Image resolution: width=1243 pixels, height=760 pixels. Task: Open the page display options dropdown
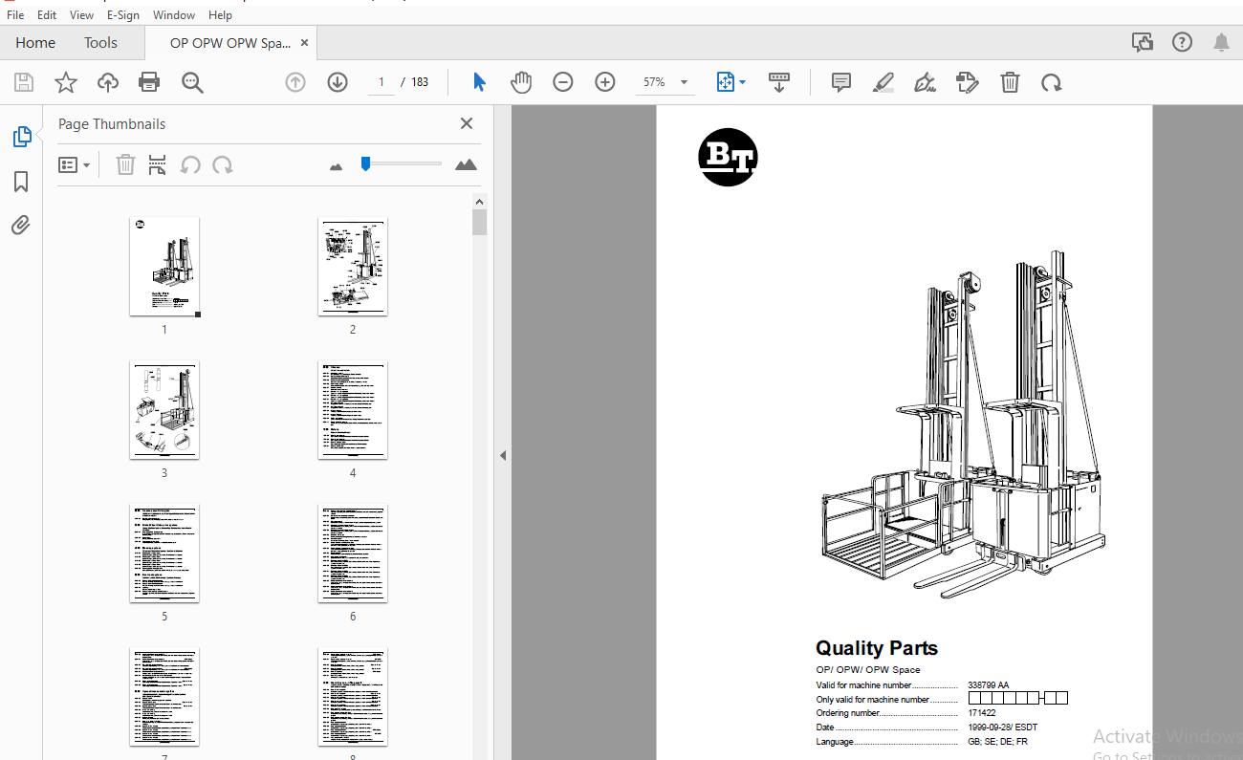pos(731,82)
